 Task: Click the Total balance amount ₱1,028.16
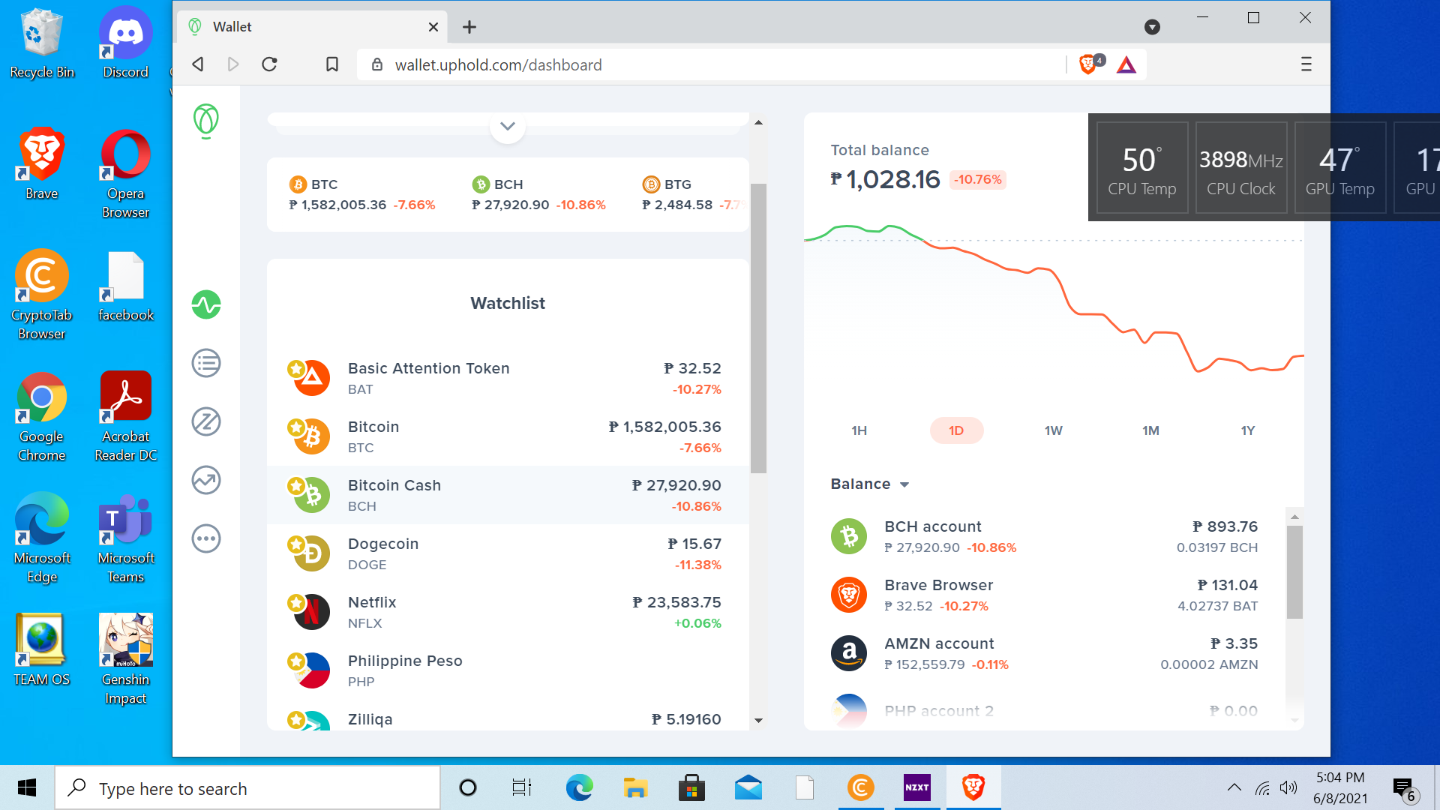pos(885,180)
